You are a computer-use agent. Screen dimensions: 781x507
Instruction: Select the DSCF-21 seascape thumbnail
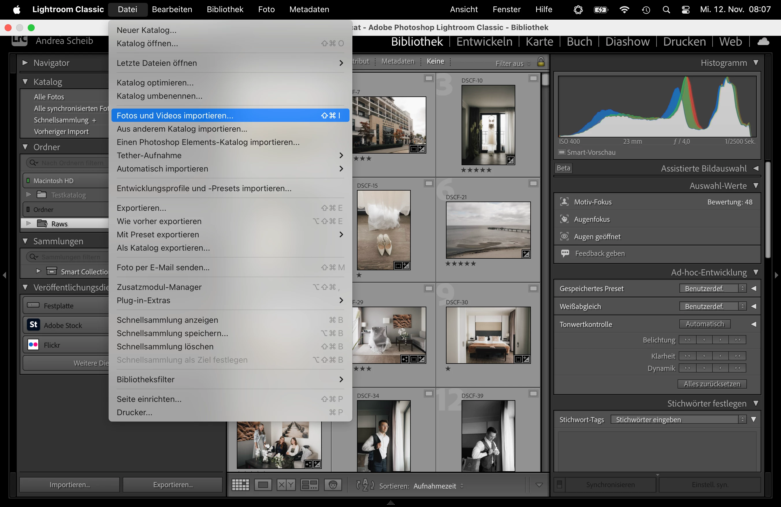pos(488,230)
